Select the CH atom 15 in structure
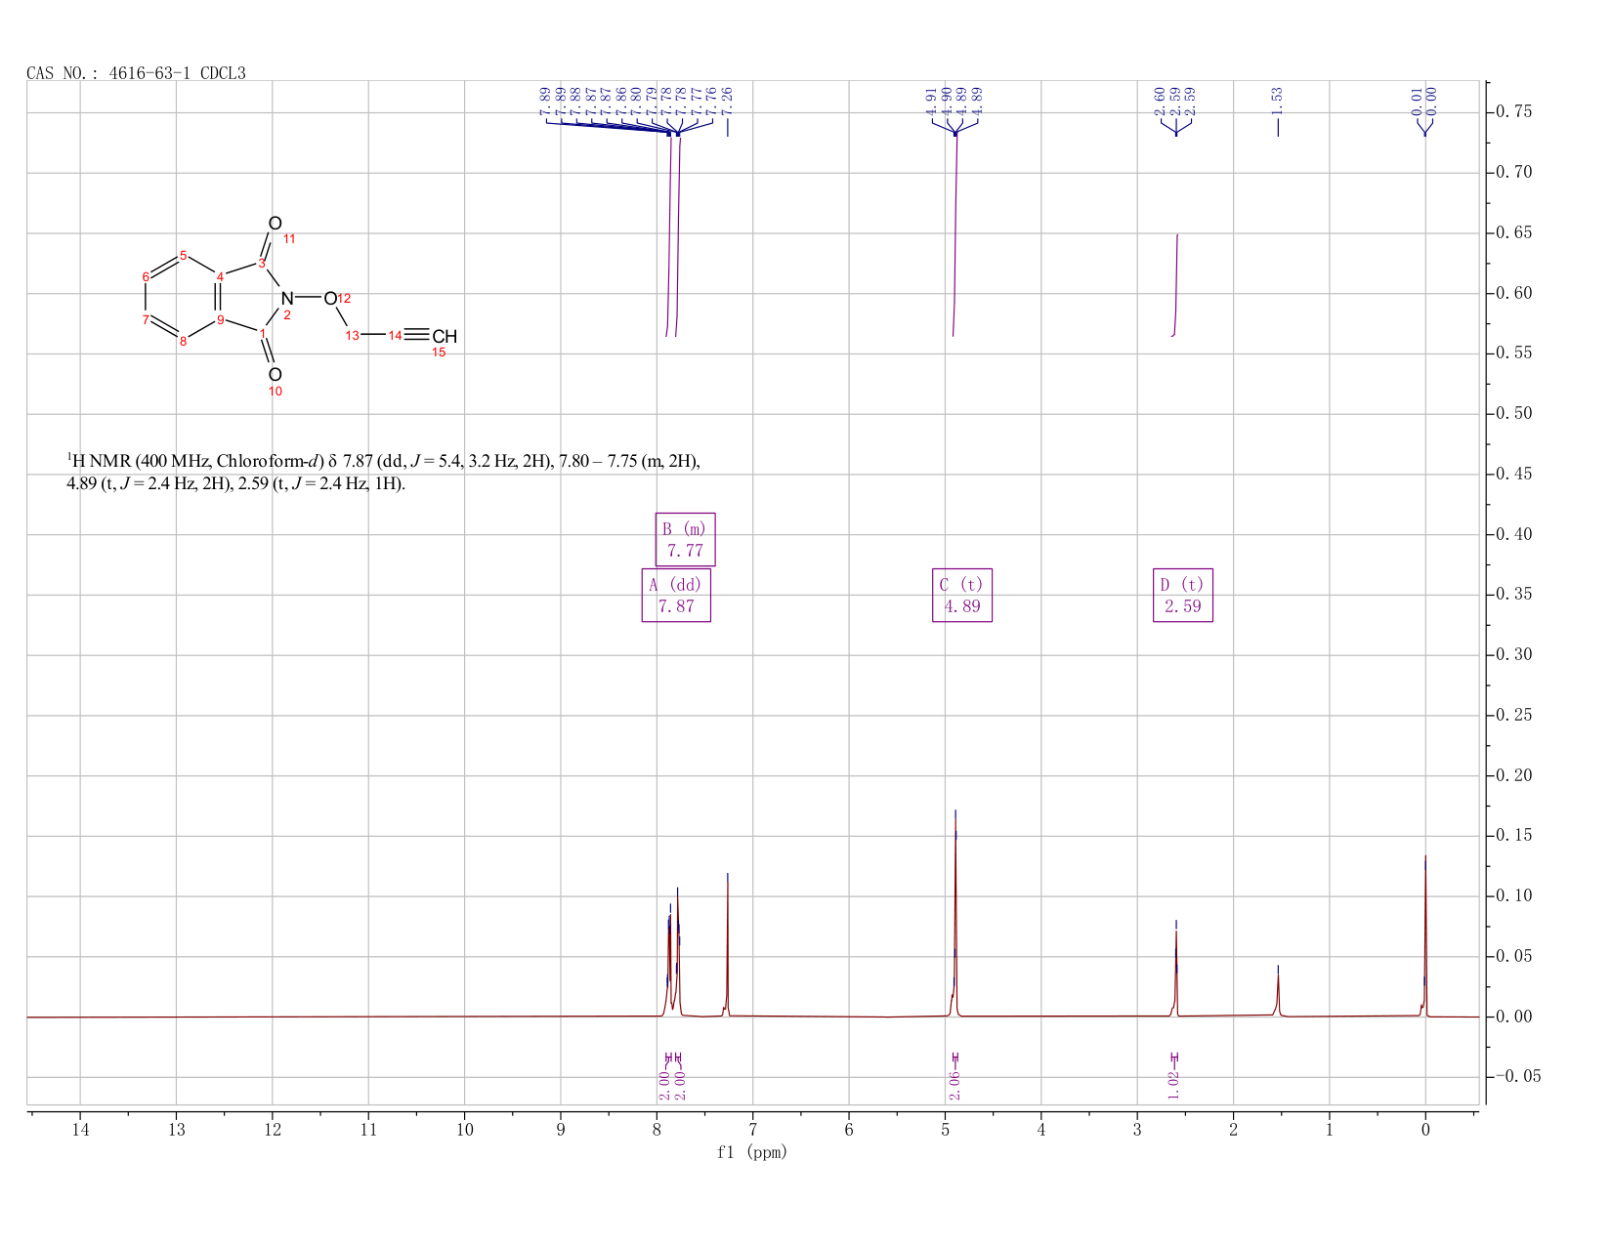 tap(445, 336)
